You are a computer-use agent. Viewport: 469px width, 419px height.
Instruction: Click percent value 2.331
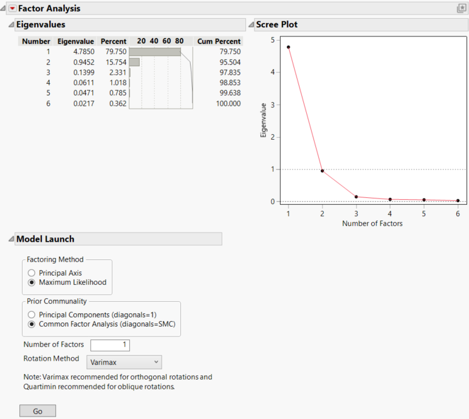118,72
